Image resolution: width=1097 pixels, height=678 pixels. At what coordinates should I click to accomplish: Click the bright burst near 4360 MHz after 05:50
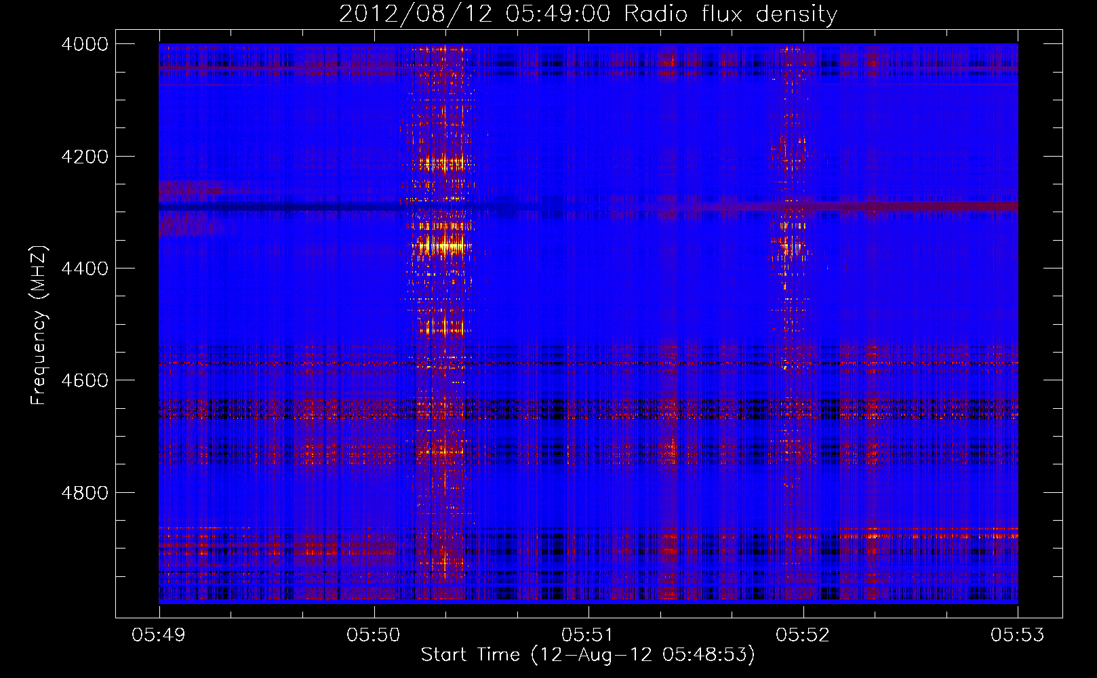[x=442, y=245]
